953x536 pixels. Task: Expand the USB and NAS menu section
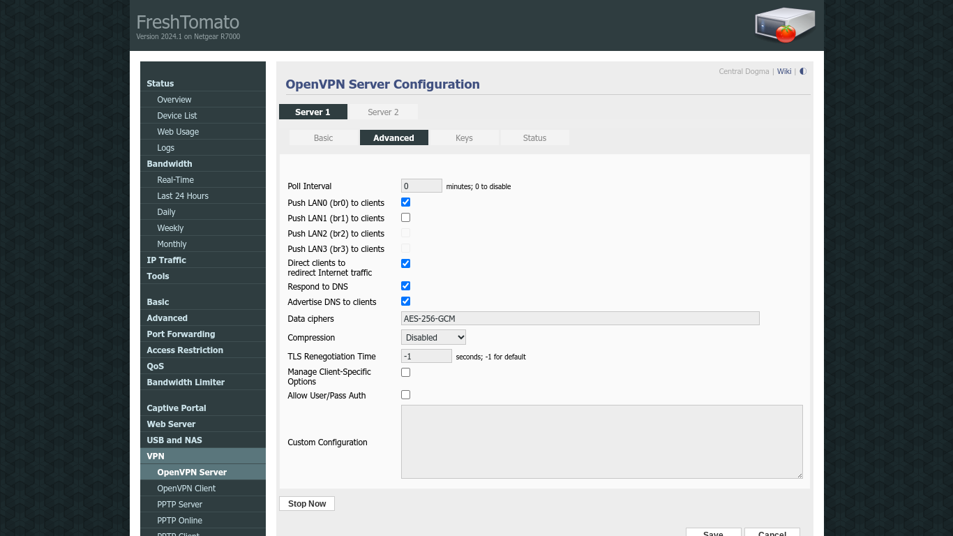[x=174, y=440]
